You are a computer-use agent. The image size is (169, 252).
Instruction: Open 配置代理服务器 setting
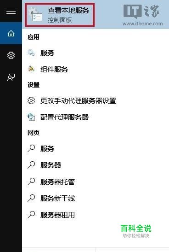pos(96,117)
